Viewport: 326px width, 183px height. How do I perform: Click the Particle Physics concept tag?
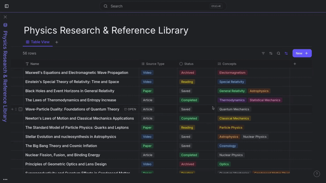[231, 128]
